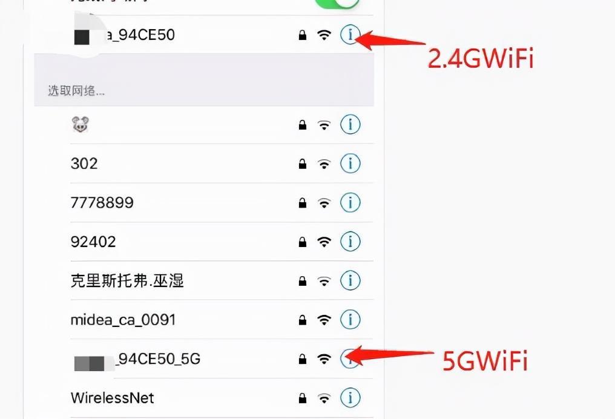Tap the signal icon beside 92402

pyautogui.click(x=324, y=242)
